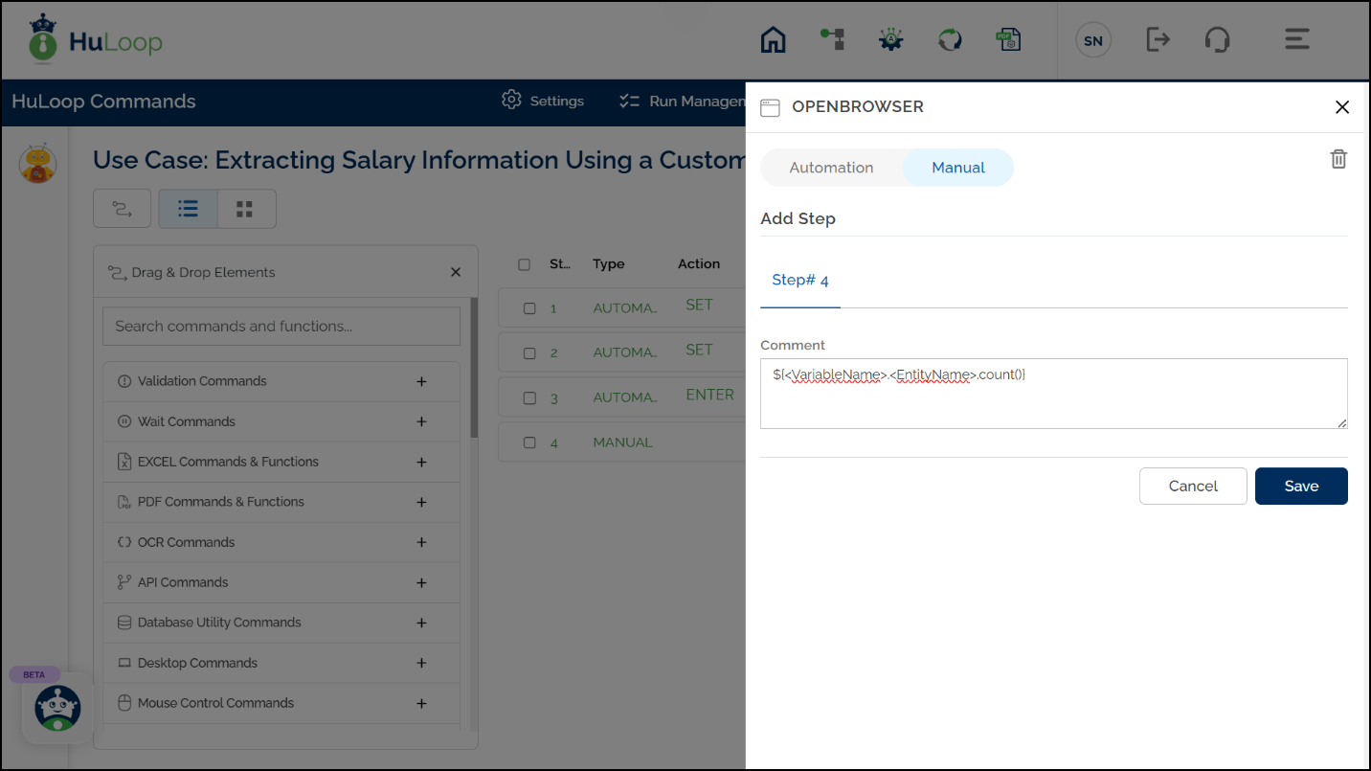Tick the checkbox for step 4 MANUAL
This screenshot has width=1371, height=771.
[x=529, y=442]
